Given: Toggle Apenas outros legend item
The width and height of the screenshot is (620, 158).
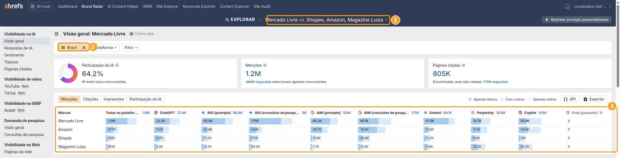Looking at the screenshot, I should tap(542, 99).
